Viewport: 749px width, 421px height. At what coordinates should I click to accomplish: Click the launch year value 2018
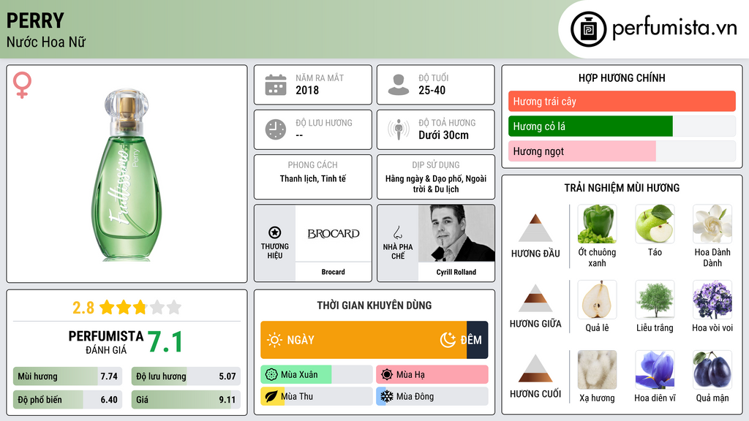pyautogui.click(x=307, y=90)
